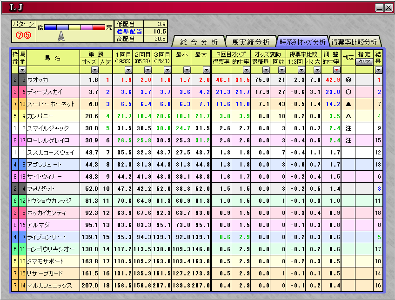This screenshot has height=300, width=395.
Task: Select the horse name ディープスカイ
Action: pyautogui.click(x=45, y=92)
